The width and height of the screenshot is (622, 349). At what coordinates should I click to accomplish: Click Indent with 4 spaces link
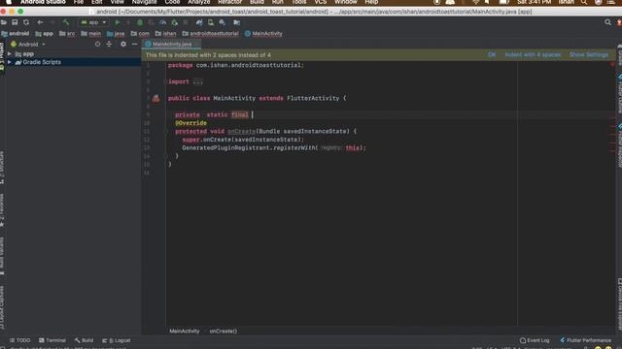533,54
